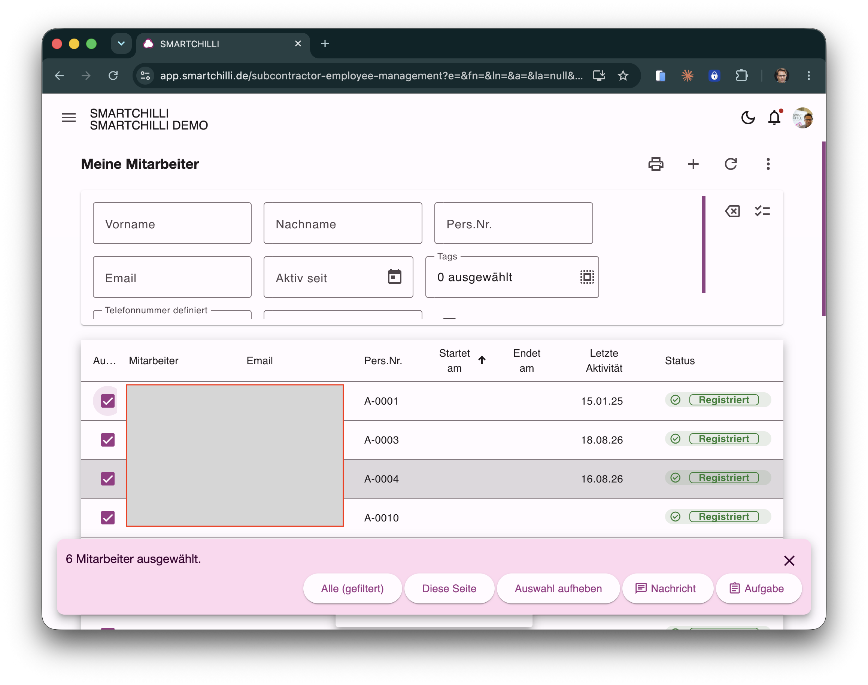Print the employee list

(656, 164)
